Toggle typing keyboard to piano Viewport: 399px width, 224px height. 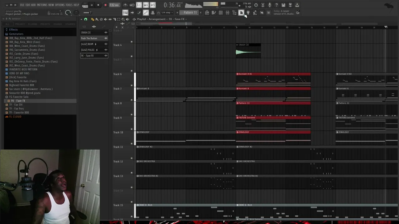pyautogui.click(x=125, y=13)
